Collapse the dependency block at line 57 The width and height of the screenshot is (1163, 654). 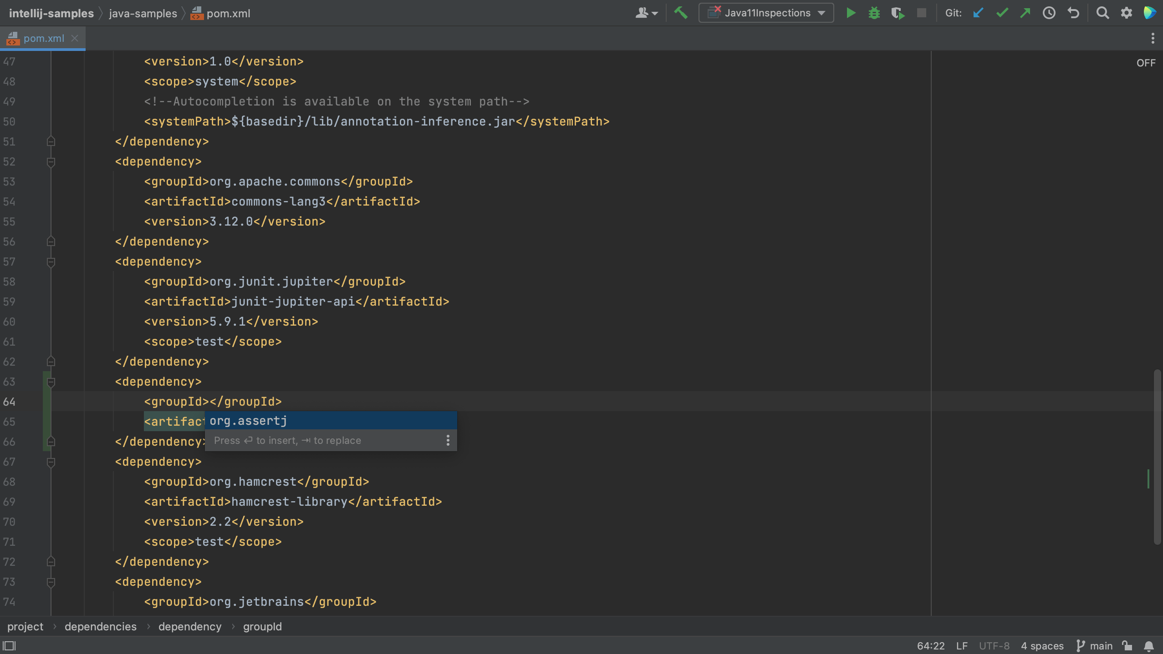click(51, 262)
